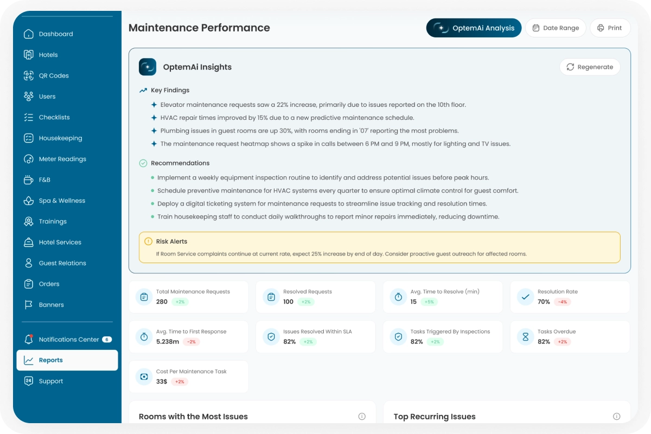The width and height of the screenshot is (651, 434).
Task: Click the Dashboard home icon in sidebar
Action: (x=29, y=34)
